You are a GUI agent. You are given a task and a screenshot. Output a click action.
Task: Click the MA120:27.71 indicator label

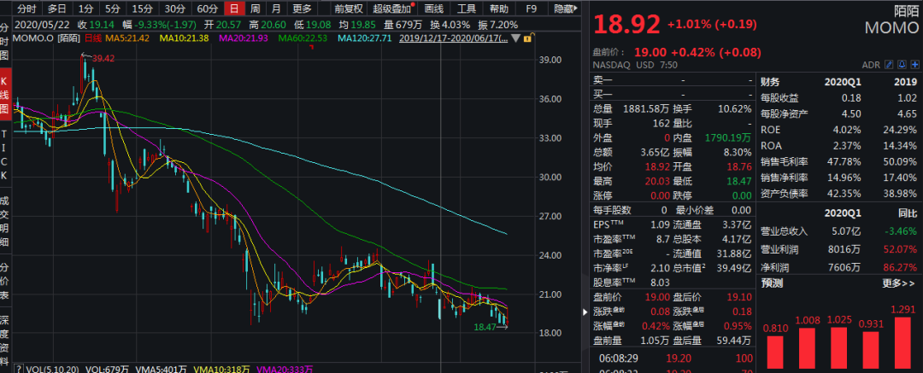tap(365, 38)
